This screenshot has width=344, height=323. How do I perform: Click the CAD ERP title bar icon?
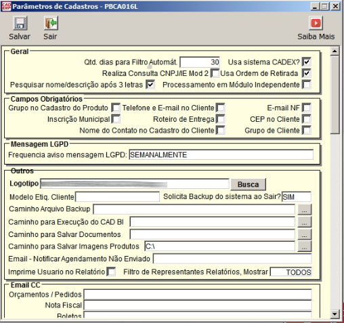(x=6, y=6)
